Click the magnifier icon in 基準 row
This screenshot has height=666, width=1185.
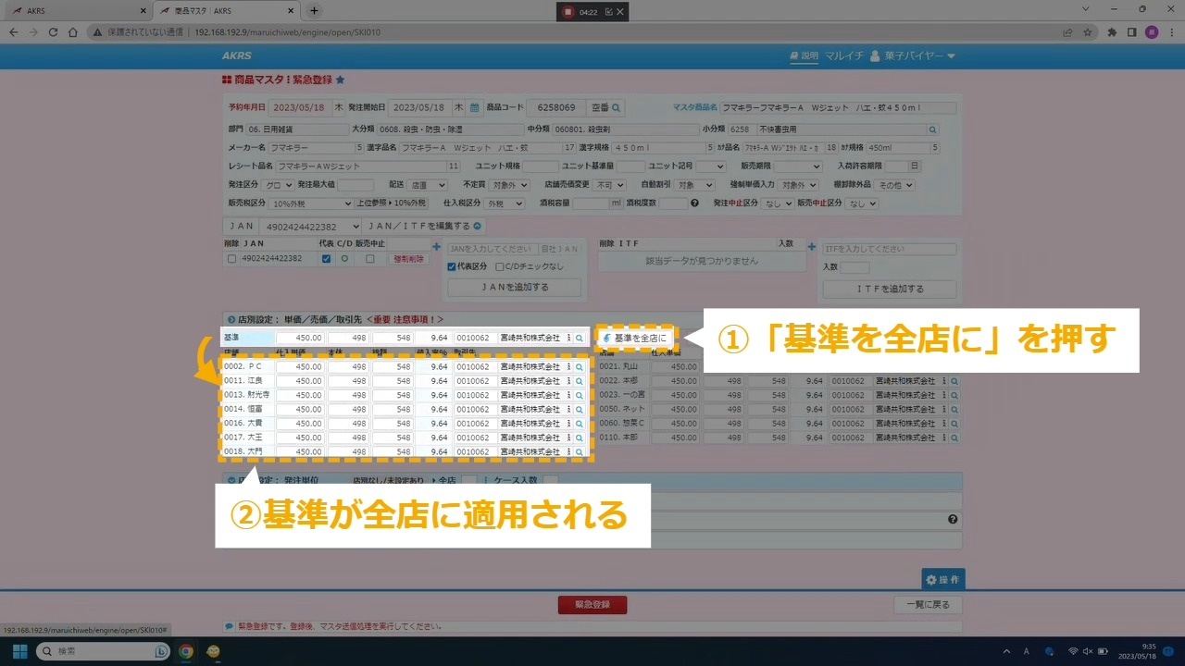(x=580, y=339)
